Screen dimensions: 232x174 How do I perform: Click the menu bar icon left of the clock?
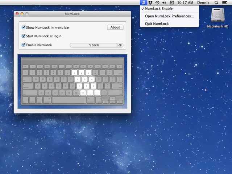coord(172,3)
